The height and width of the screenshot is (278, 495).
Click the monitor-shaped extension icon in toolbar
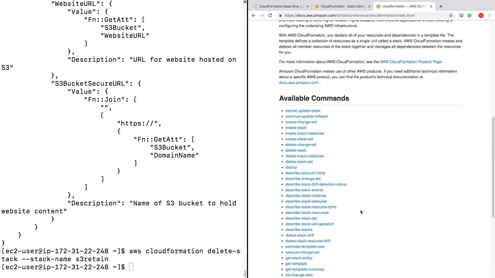(461, 15)
